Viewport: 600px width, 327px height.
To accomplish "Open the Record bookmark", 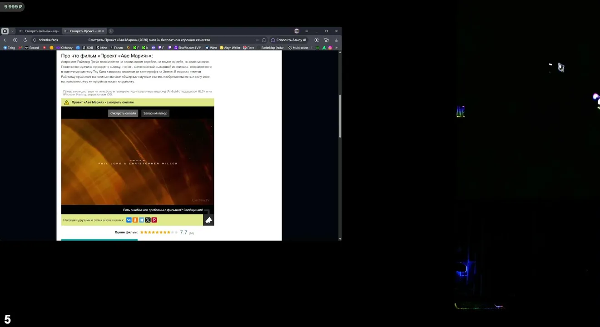I will click(32, 48).
